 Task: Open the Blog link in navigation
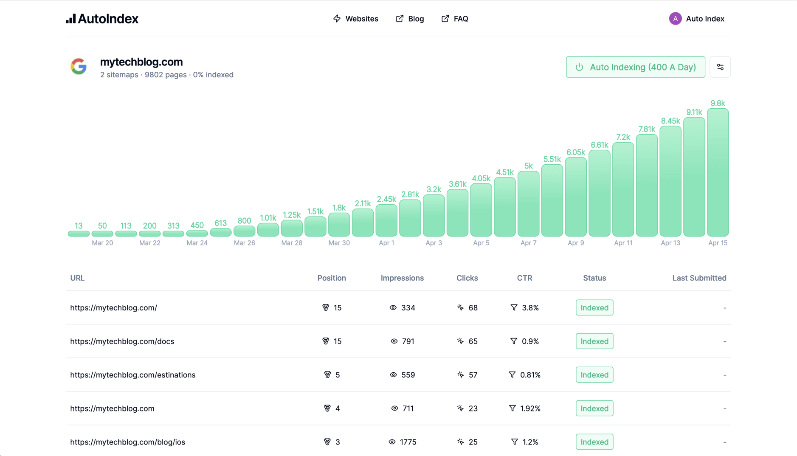tap(410, 19)
